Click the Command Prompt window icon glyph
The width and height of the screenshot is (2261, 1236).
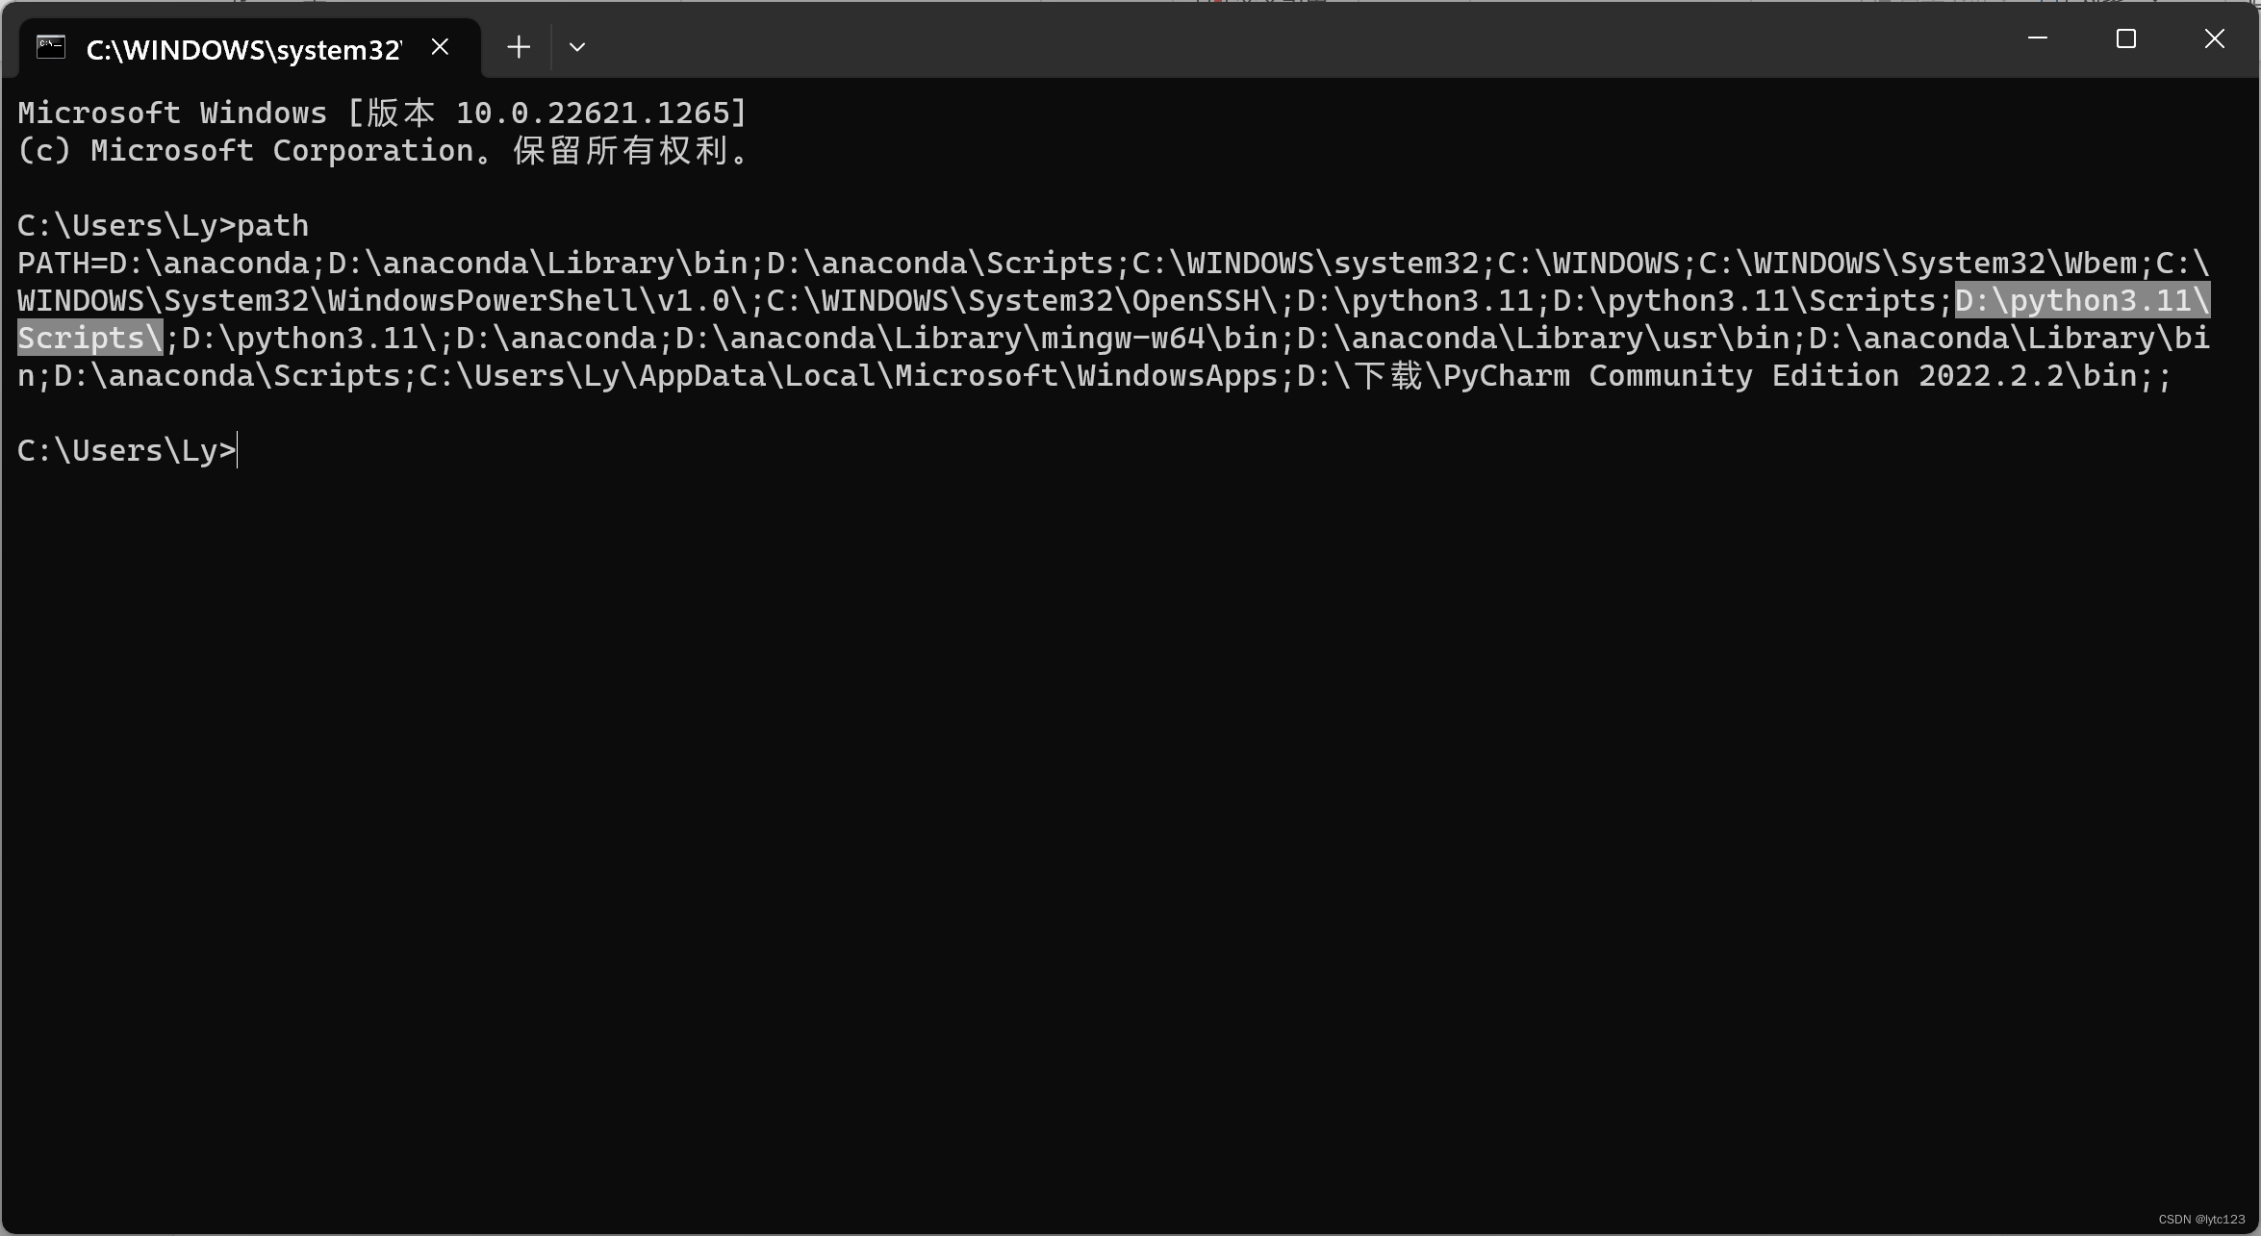(x=50, y=47)
